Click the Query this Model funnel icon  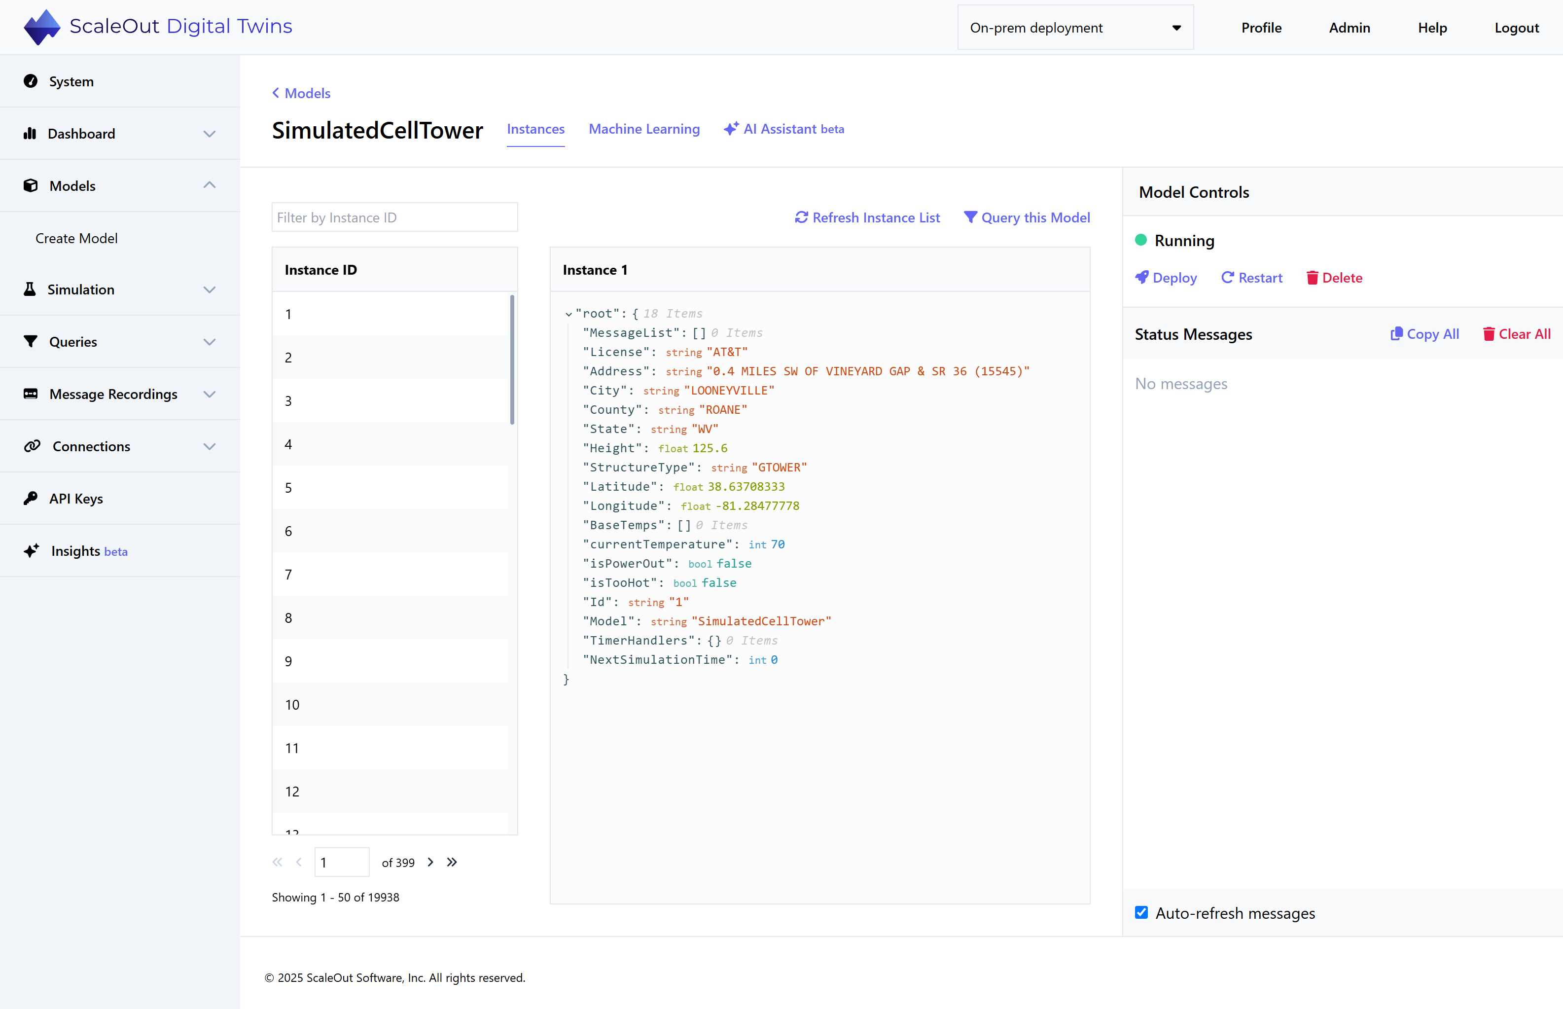[x=970, y=217]
